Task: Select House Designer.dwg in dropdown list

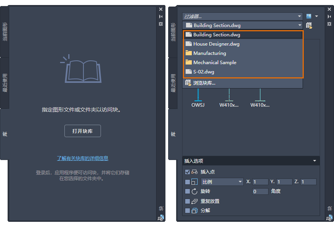Action: coord(243,44)
